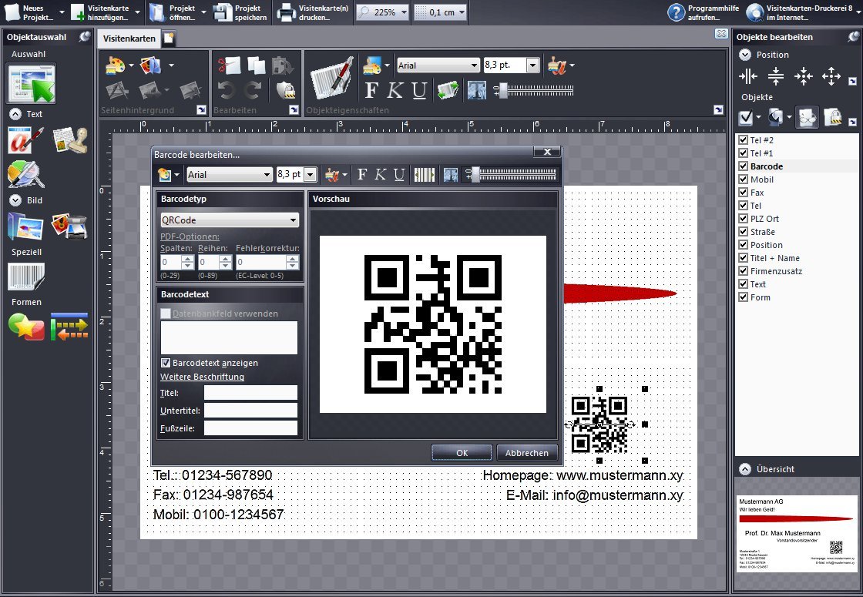Select the scanner image import tool
This screenshot has height=597, width=863.
click(70, 226)
